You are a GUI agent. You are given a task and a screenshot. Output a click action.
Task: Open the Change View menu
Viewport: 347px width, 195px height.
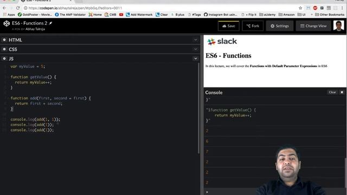point(313,26)
